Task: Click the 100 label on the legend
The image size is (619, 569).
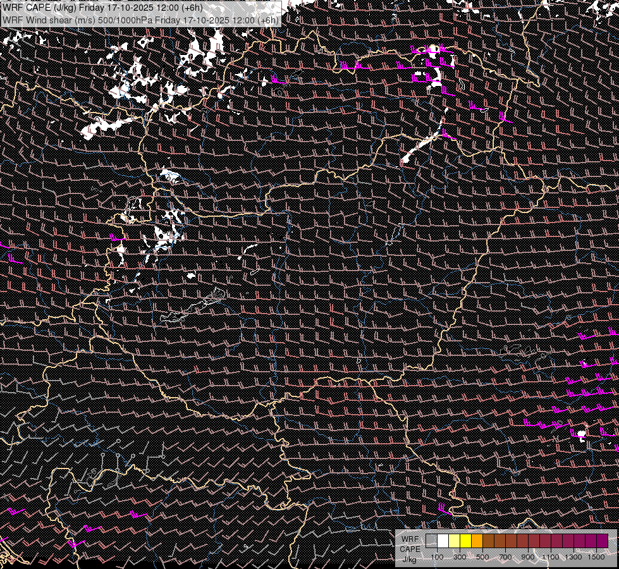Action: (x=437, y=557)
